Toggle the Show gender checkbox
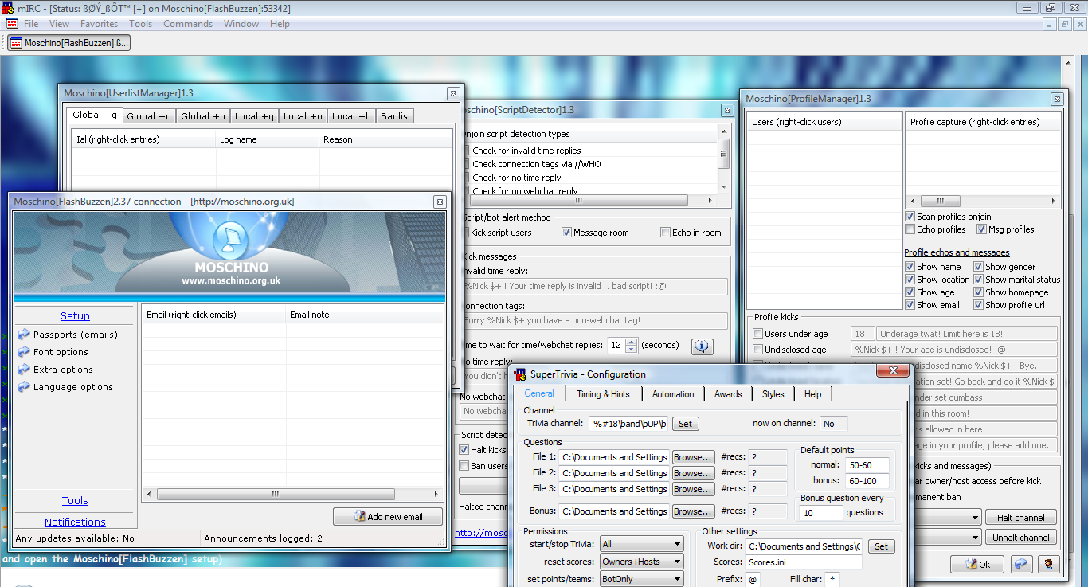1088x587 pixels. (978, 267)
